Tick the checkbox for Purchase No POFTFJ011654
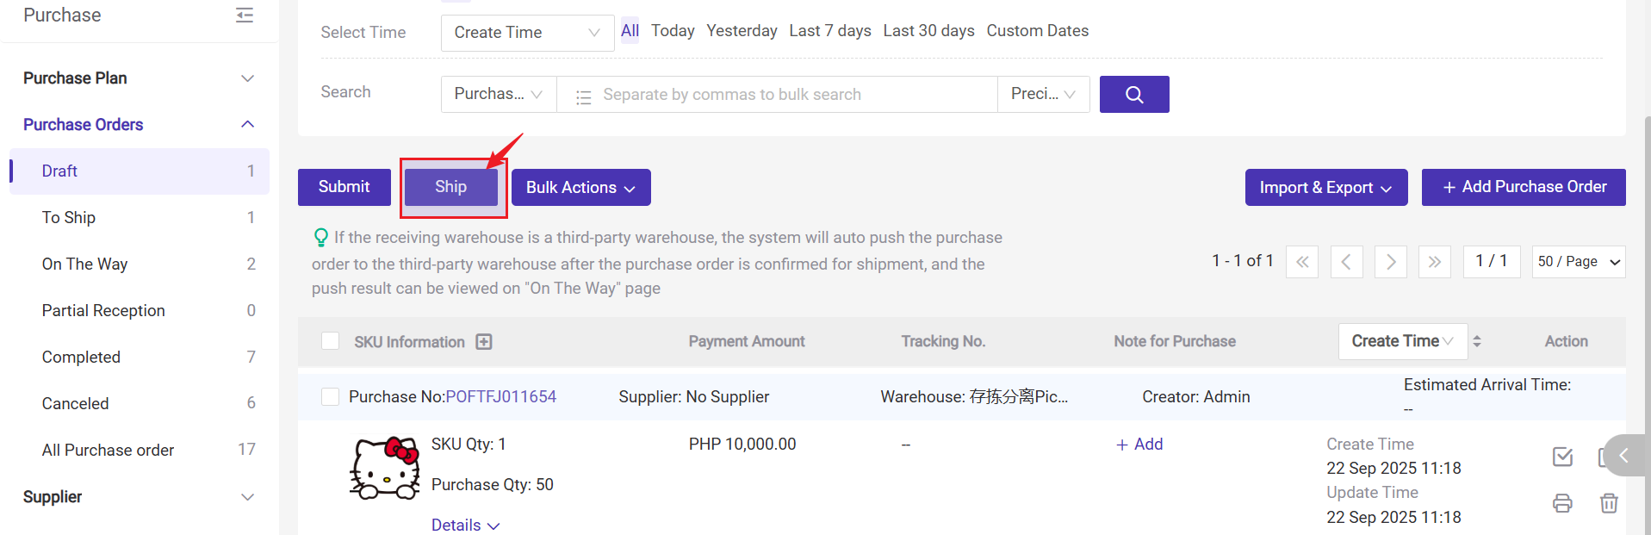The image size is (1651, 535). tap(330, 396)
